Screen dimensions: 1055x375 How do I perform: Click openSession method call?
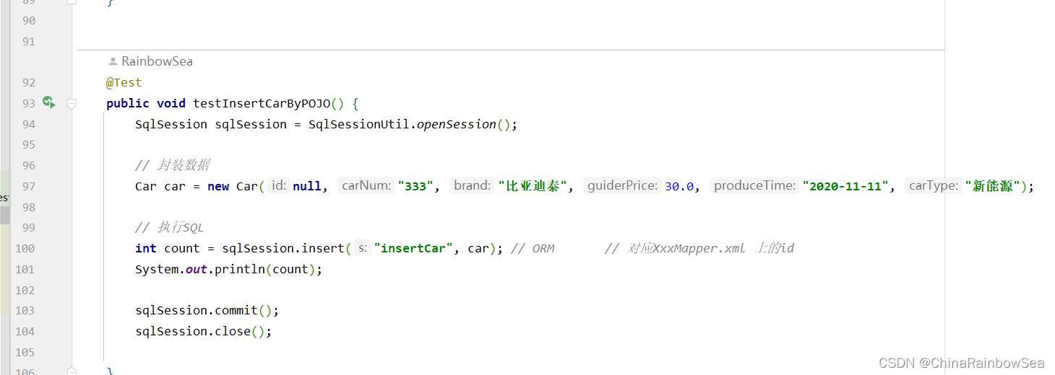(457, 124)
